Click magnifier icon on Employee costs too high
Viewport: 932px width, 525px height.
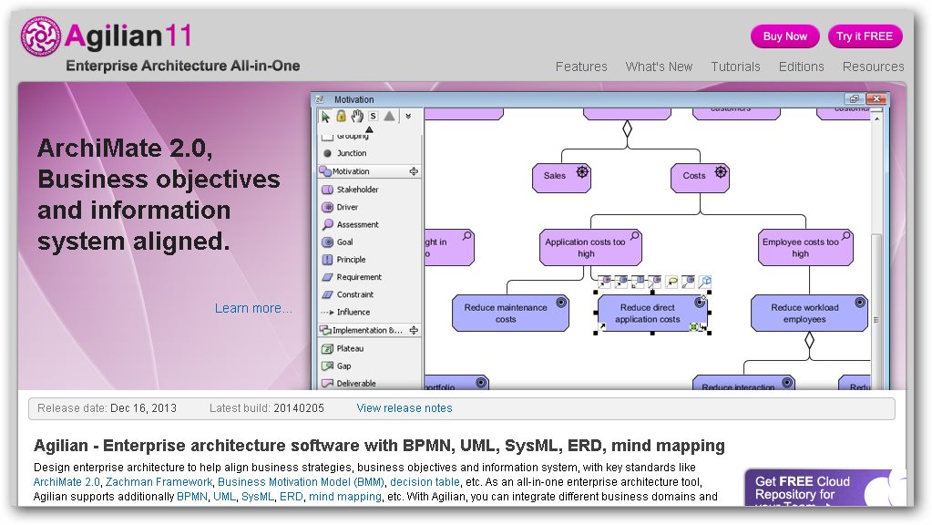coord(845,236)
